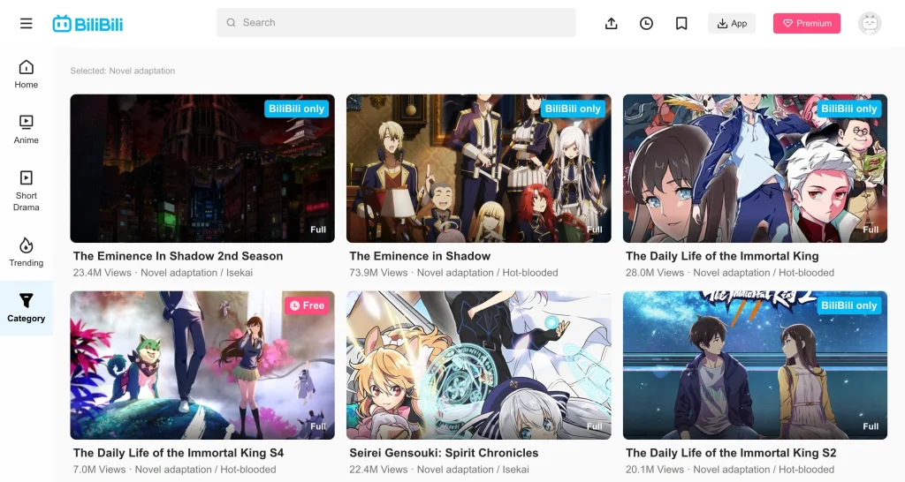Viewport: 905px width, 482px height.
Task: Click the BiliBili logo
Action: pyautogui.click(x=87, y=24)
